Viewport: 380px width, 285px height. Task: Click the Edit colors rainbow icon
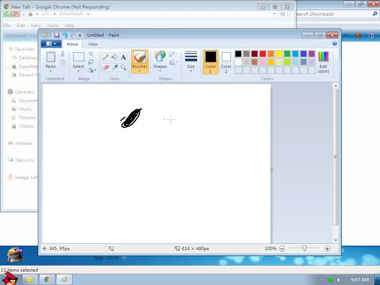(323, 57)
